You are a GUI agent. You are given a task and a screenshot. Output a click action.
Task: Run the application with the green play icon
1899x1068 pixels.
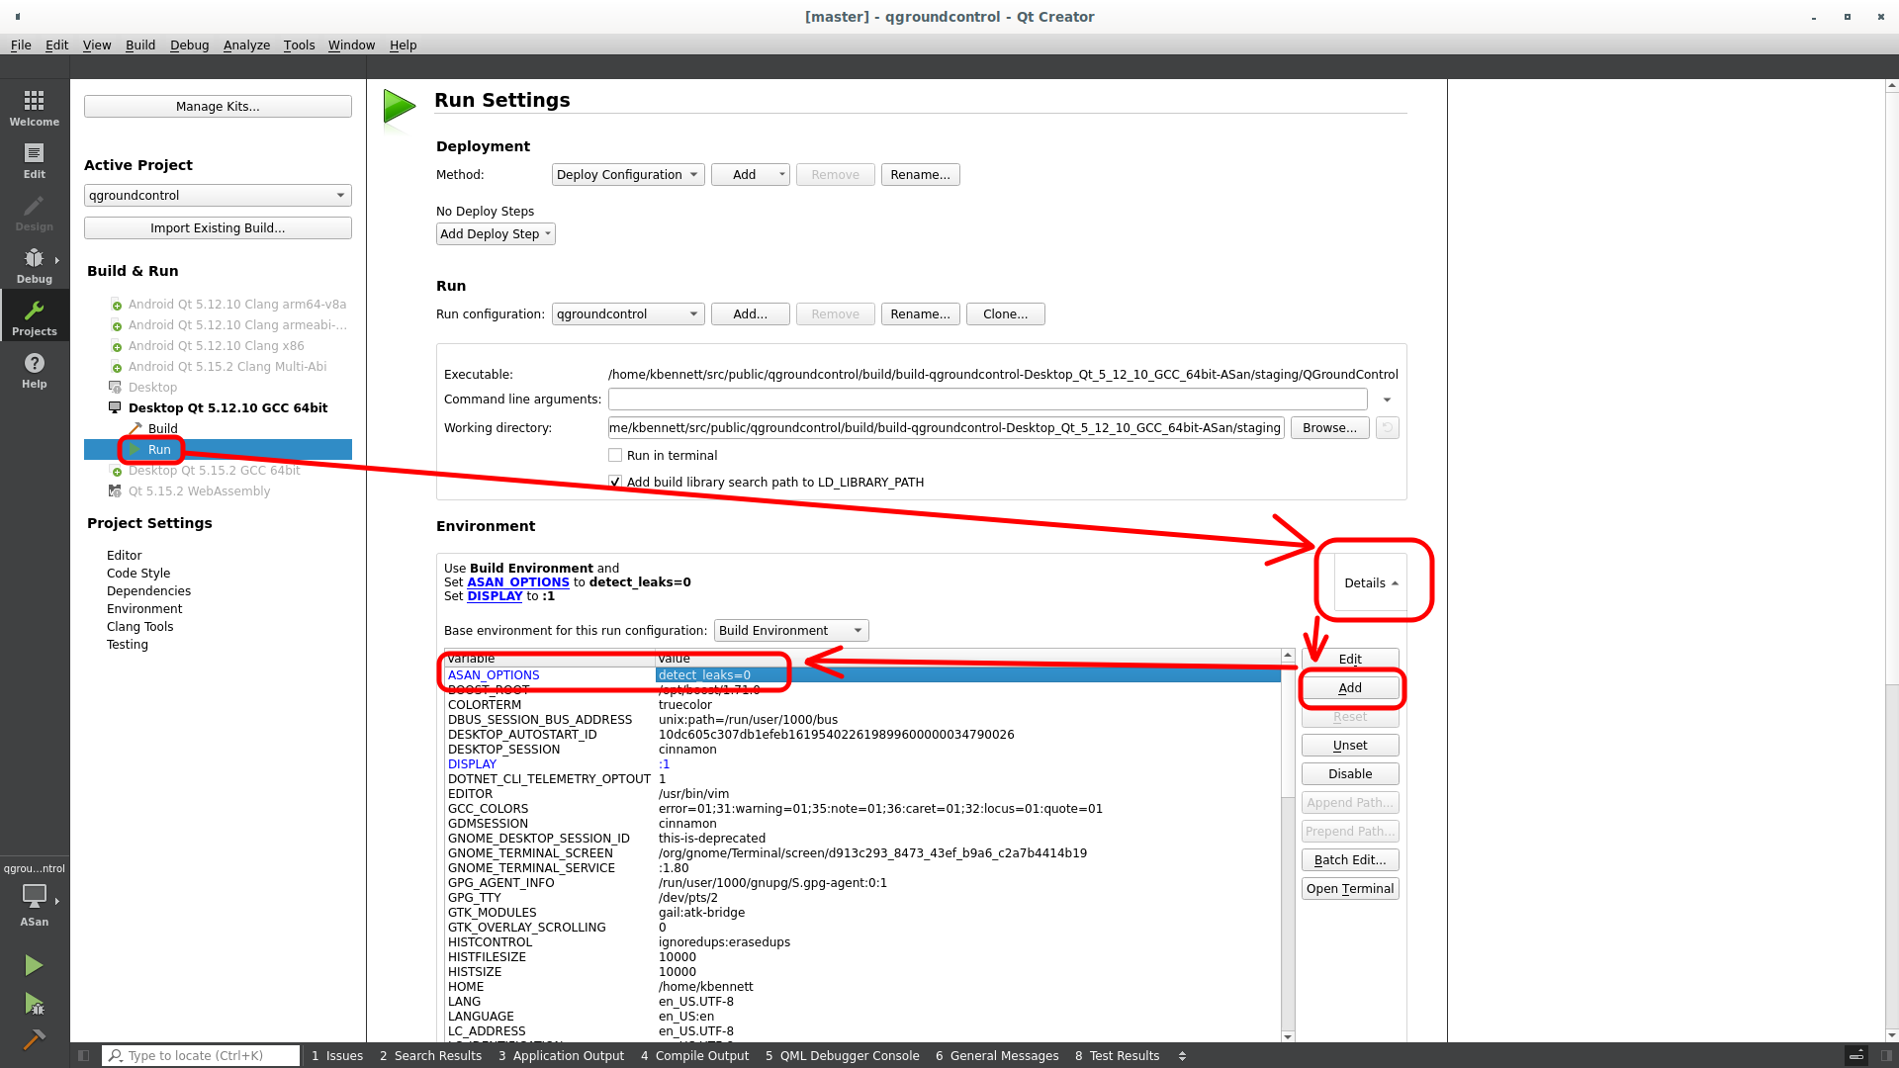33,964
